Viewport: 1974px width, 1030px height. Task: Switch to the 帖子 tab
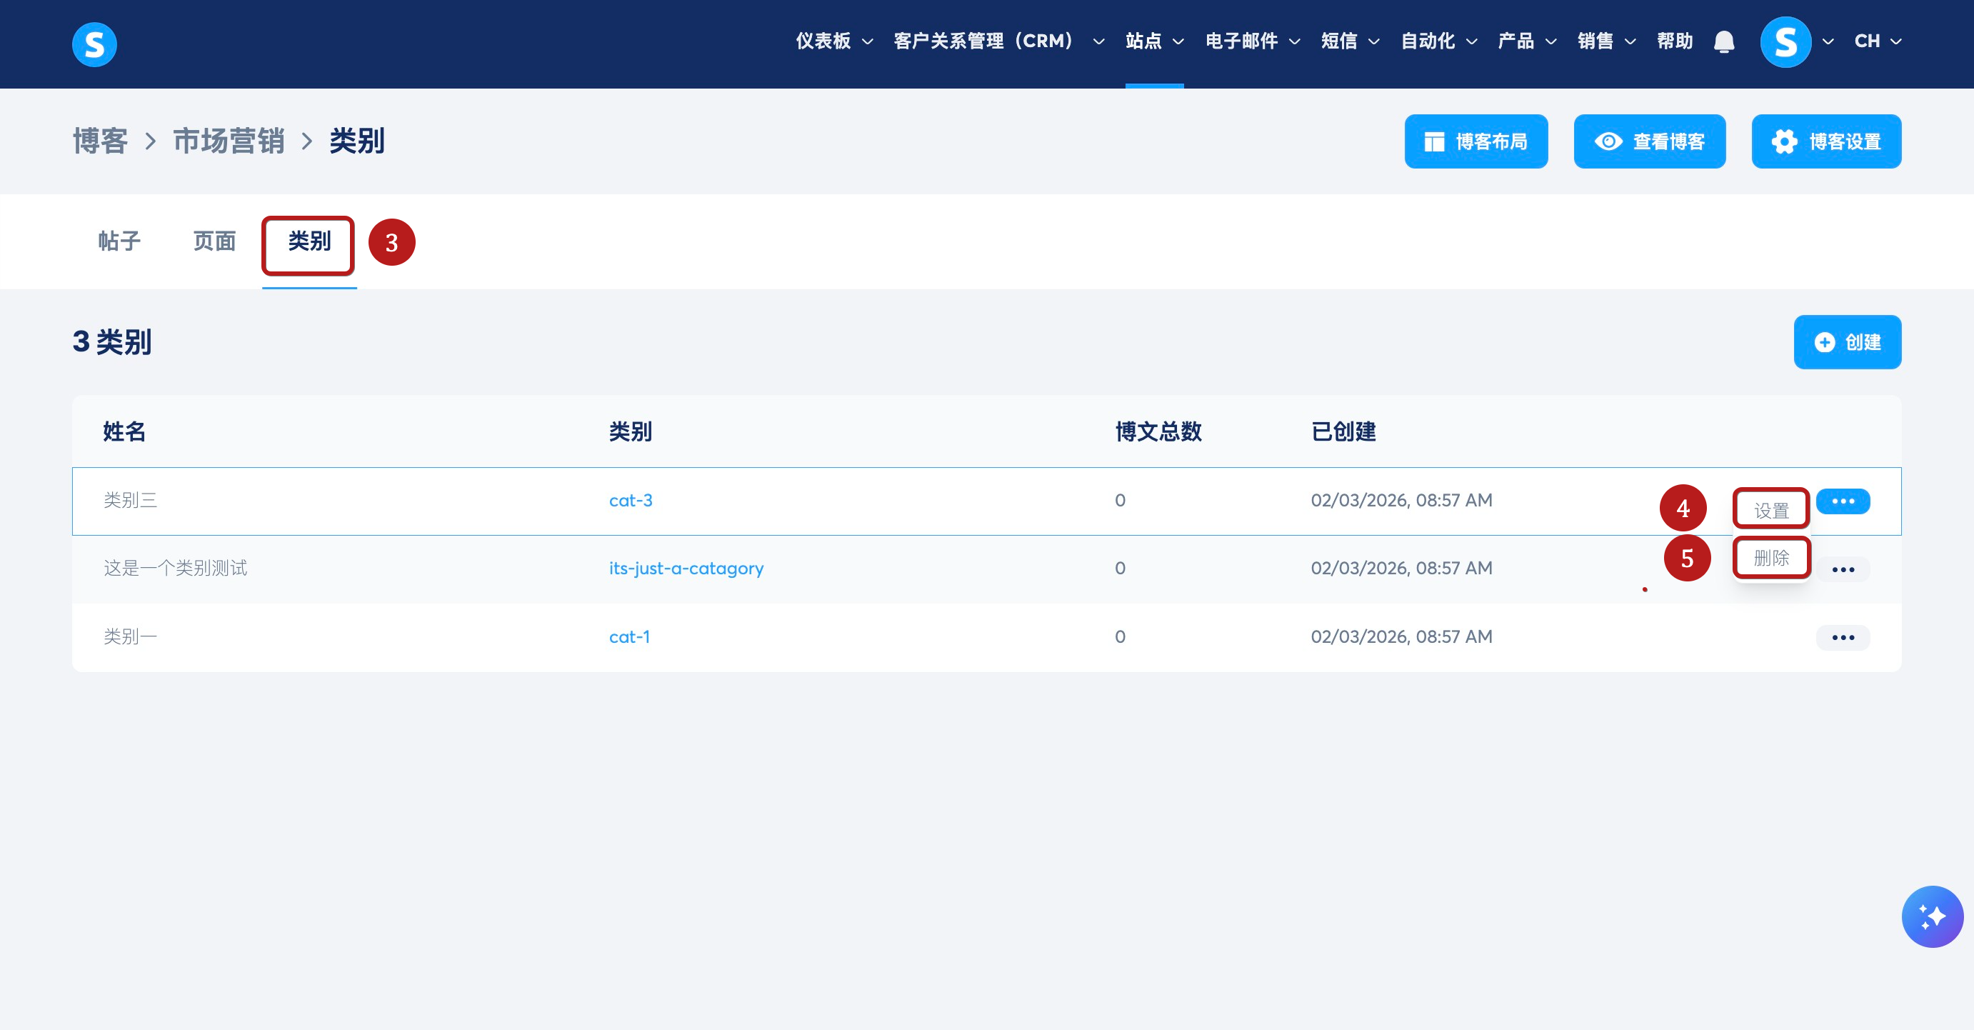119,241
